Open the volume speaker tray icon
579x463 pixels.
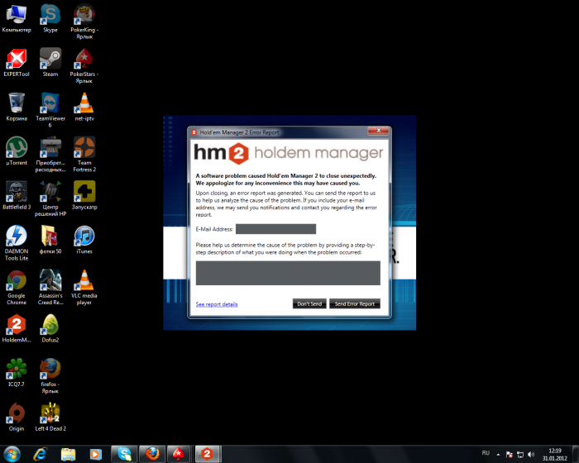coord(531,455)
